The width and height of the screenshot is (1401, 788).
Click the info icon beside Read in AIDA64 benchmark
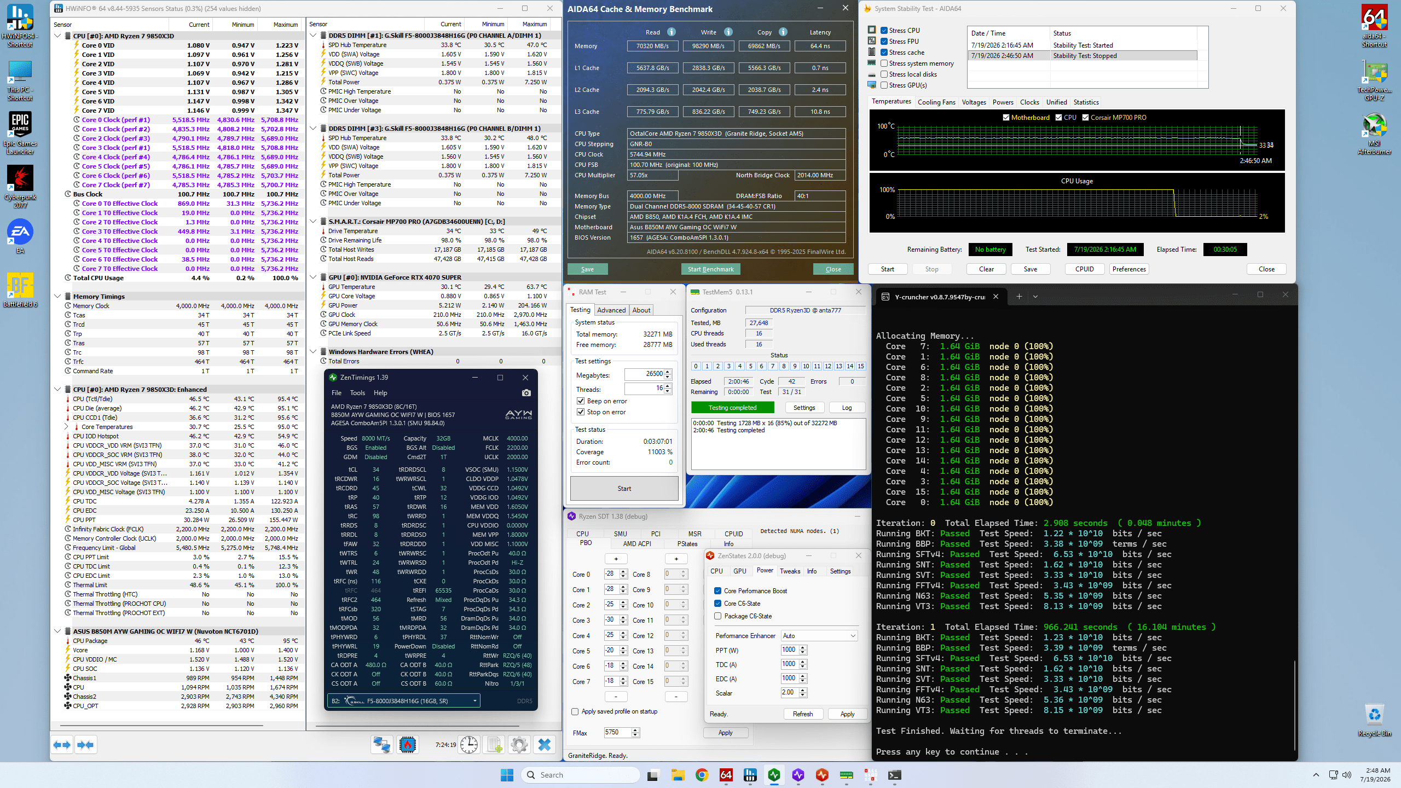[671, 32]
